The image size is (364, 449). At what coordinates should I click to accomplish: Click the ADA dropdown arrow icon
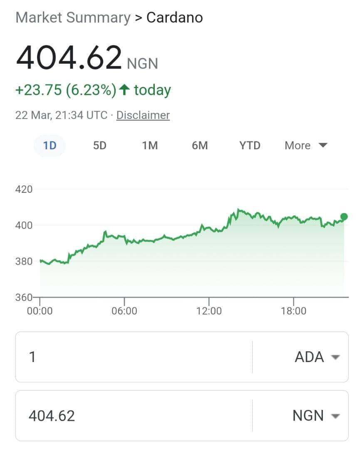coord(335,357)
